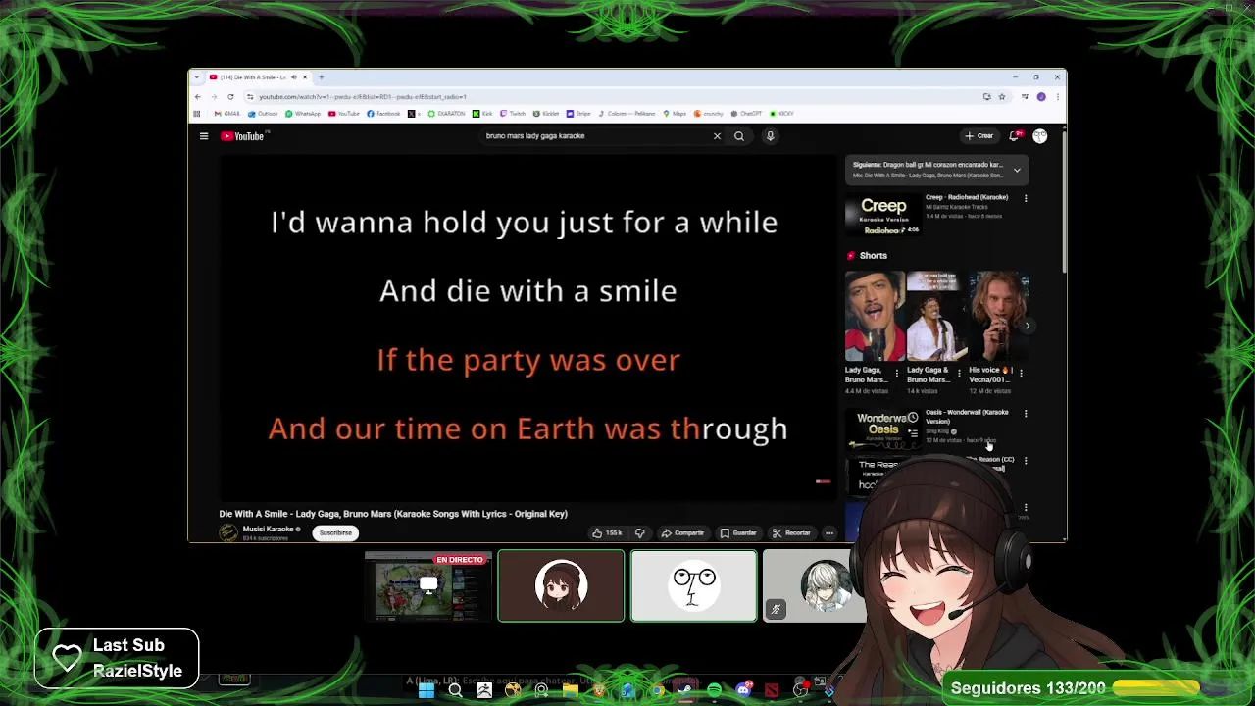The width and height of the screenshot is (1255, 706).
Task: Reload the page in Chrome
Action: 230,97
